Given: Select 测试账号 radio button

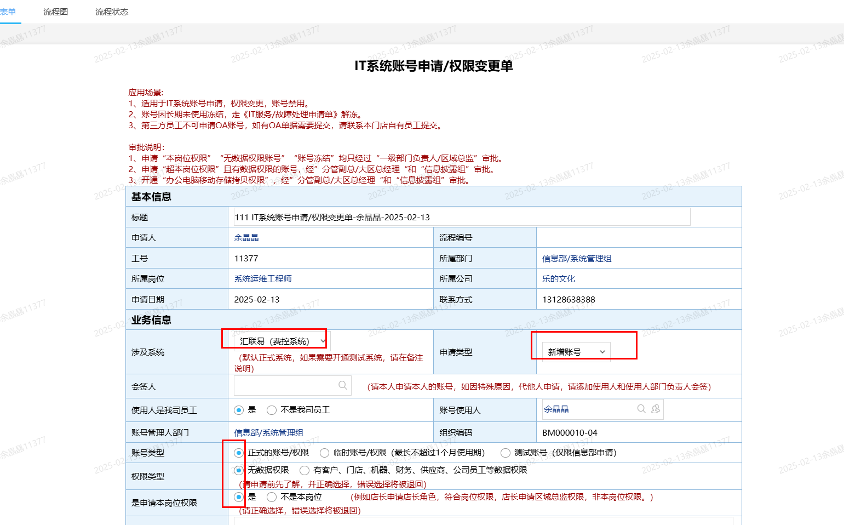Looking at the screenshot, I should (x=506, y=453).
